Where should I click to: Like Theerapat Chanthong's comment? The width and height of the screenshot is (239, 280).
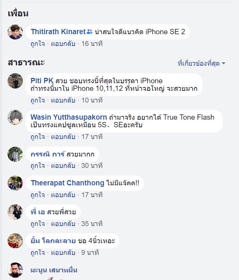pyautogui.click(x=38, y=195)
